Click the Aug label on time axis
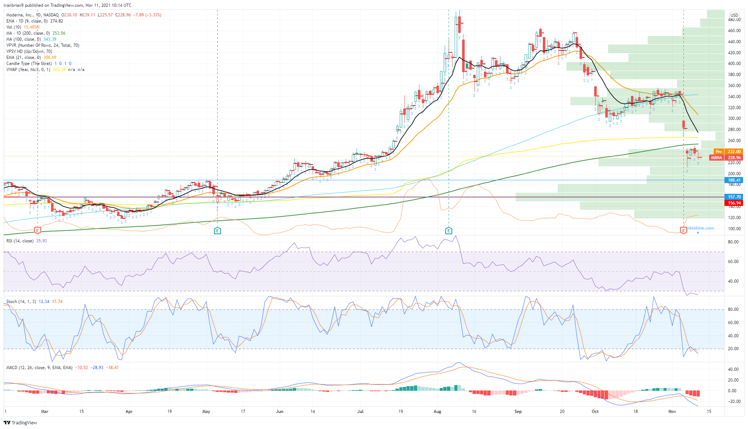 pos(438,412)
